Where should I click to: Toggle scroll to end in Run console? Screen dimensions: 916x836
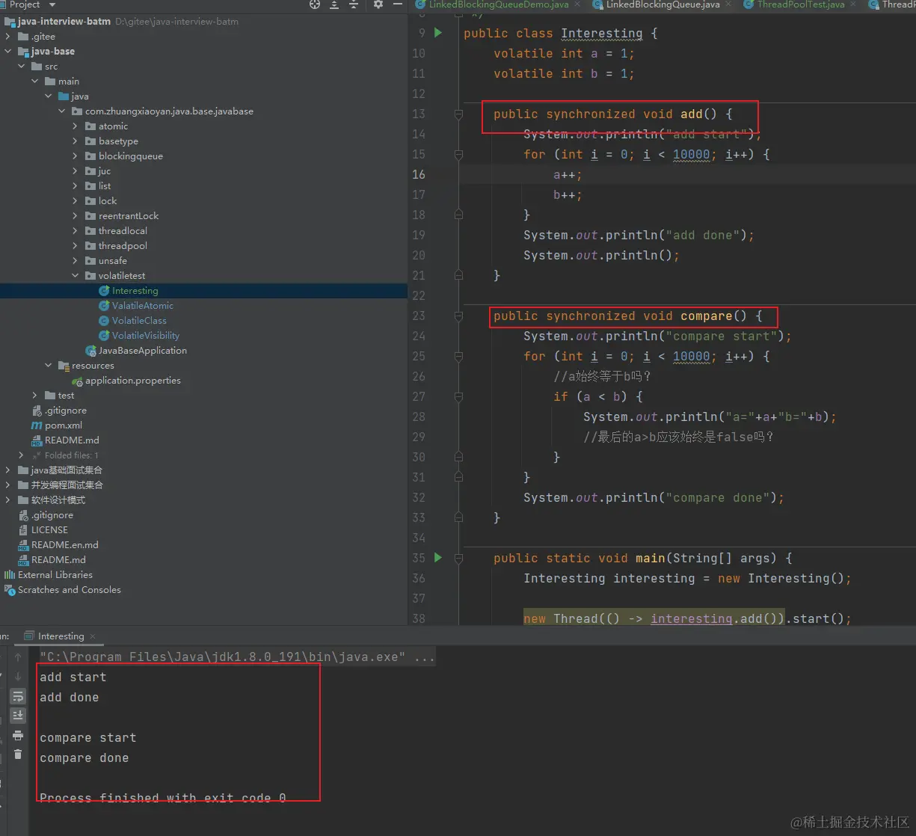(x=18, y=716)
